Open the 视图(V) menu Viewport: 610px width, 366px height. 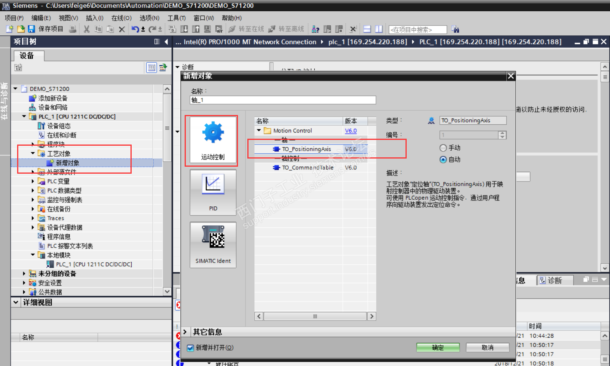pos(68,18)
